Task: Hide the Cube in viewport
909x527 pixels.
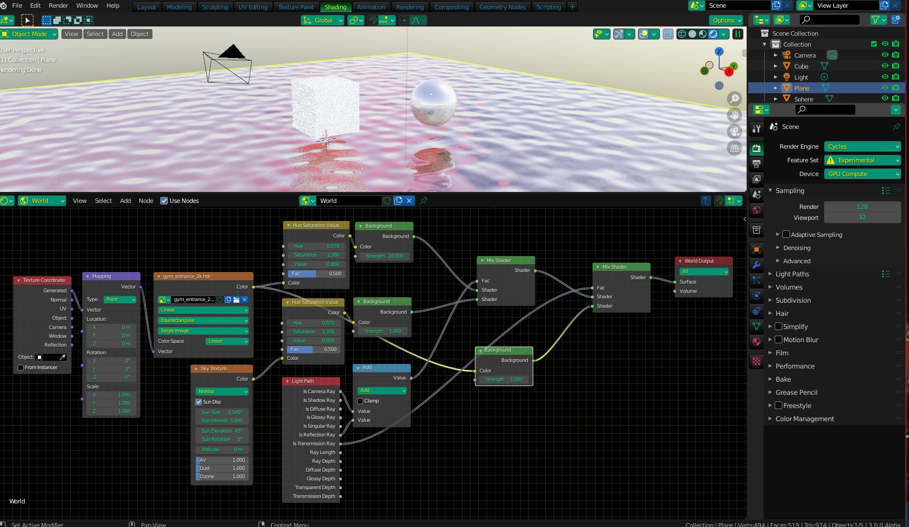Action: [x=885, y=66]
